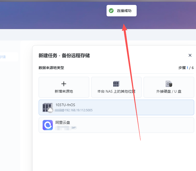The image size is (196, 171).
Task: Click the 新建任务 - 备份远程存储 title
Action: pos(64,56)
